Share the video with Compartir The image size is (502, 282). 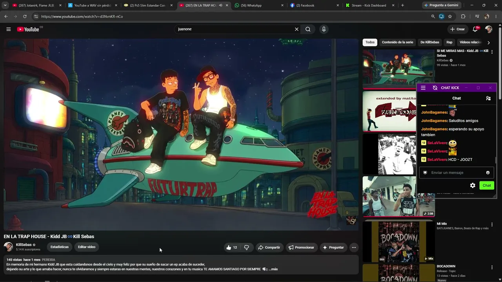(x=269, y=248)
